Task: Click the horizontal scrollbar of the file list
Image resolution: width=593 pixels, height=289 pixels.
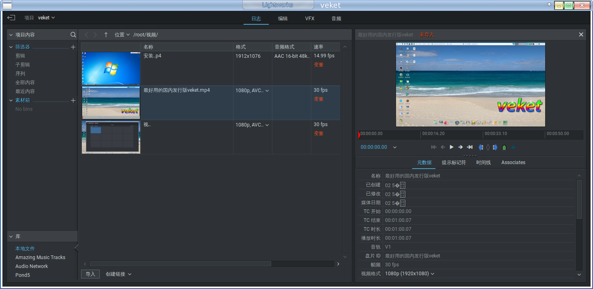Action: (x=180, y=264)
